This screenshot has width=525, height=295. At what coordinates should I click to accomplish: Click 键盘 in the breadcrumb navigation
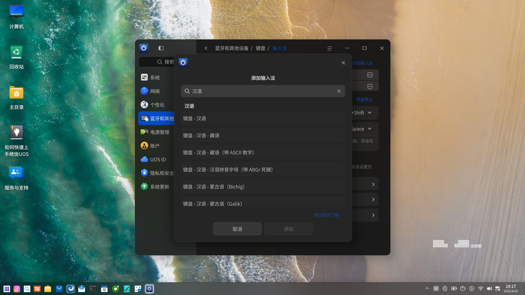pyautogui.click(x=261, y=48)
